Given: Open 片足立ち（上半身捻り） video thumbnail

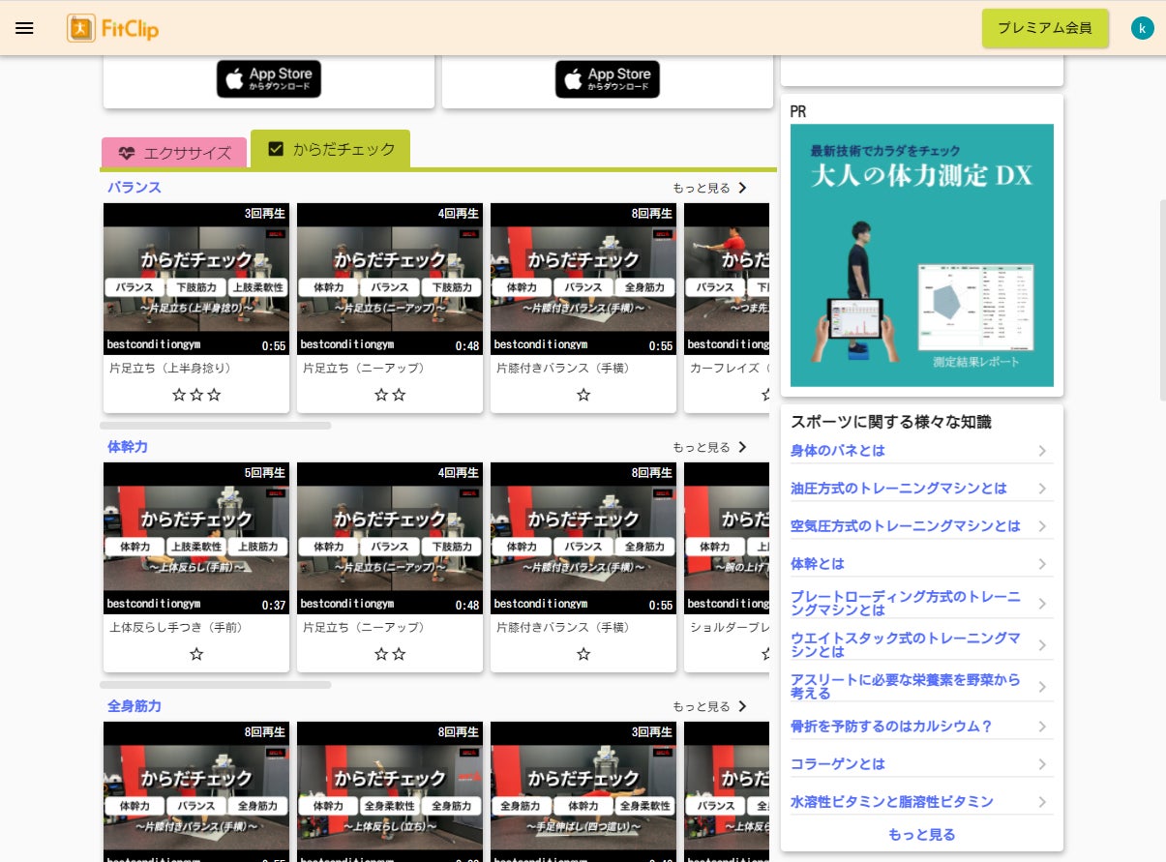Looking at the screenshot, I should pos(196,279).
